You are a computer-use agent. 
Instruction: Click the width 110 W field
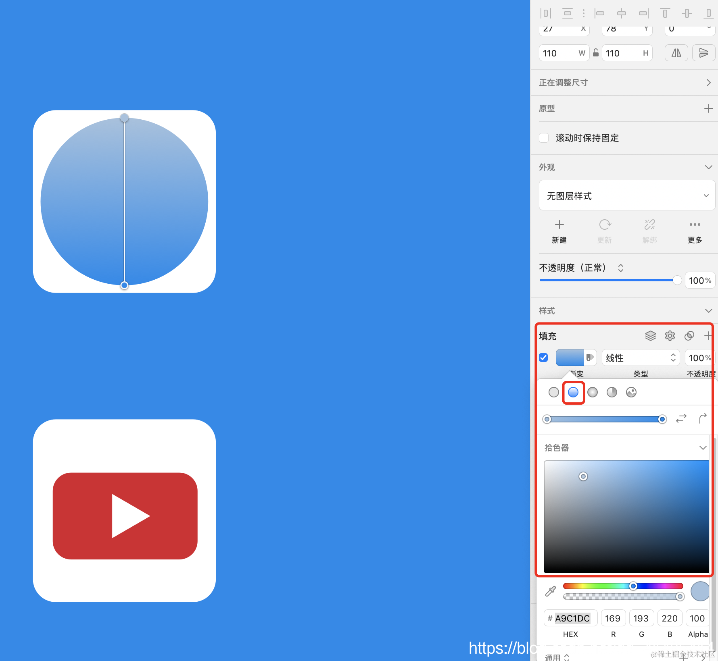click(564, 53)
